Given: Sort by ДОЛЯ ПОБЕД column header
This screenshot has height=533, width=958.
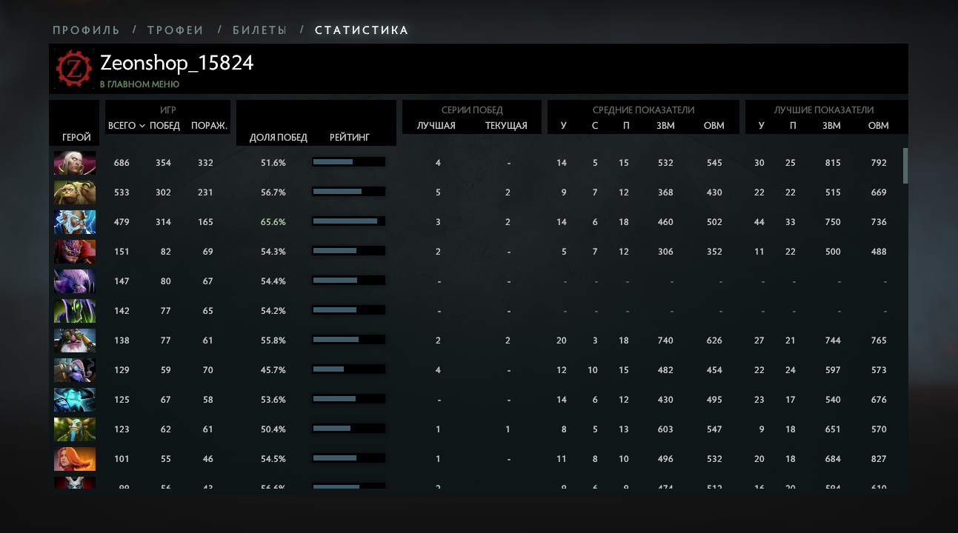Looking at the screenshot, I should click(x=279, y=138).
